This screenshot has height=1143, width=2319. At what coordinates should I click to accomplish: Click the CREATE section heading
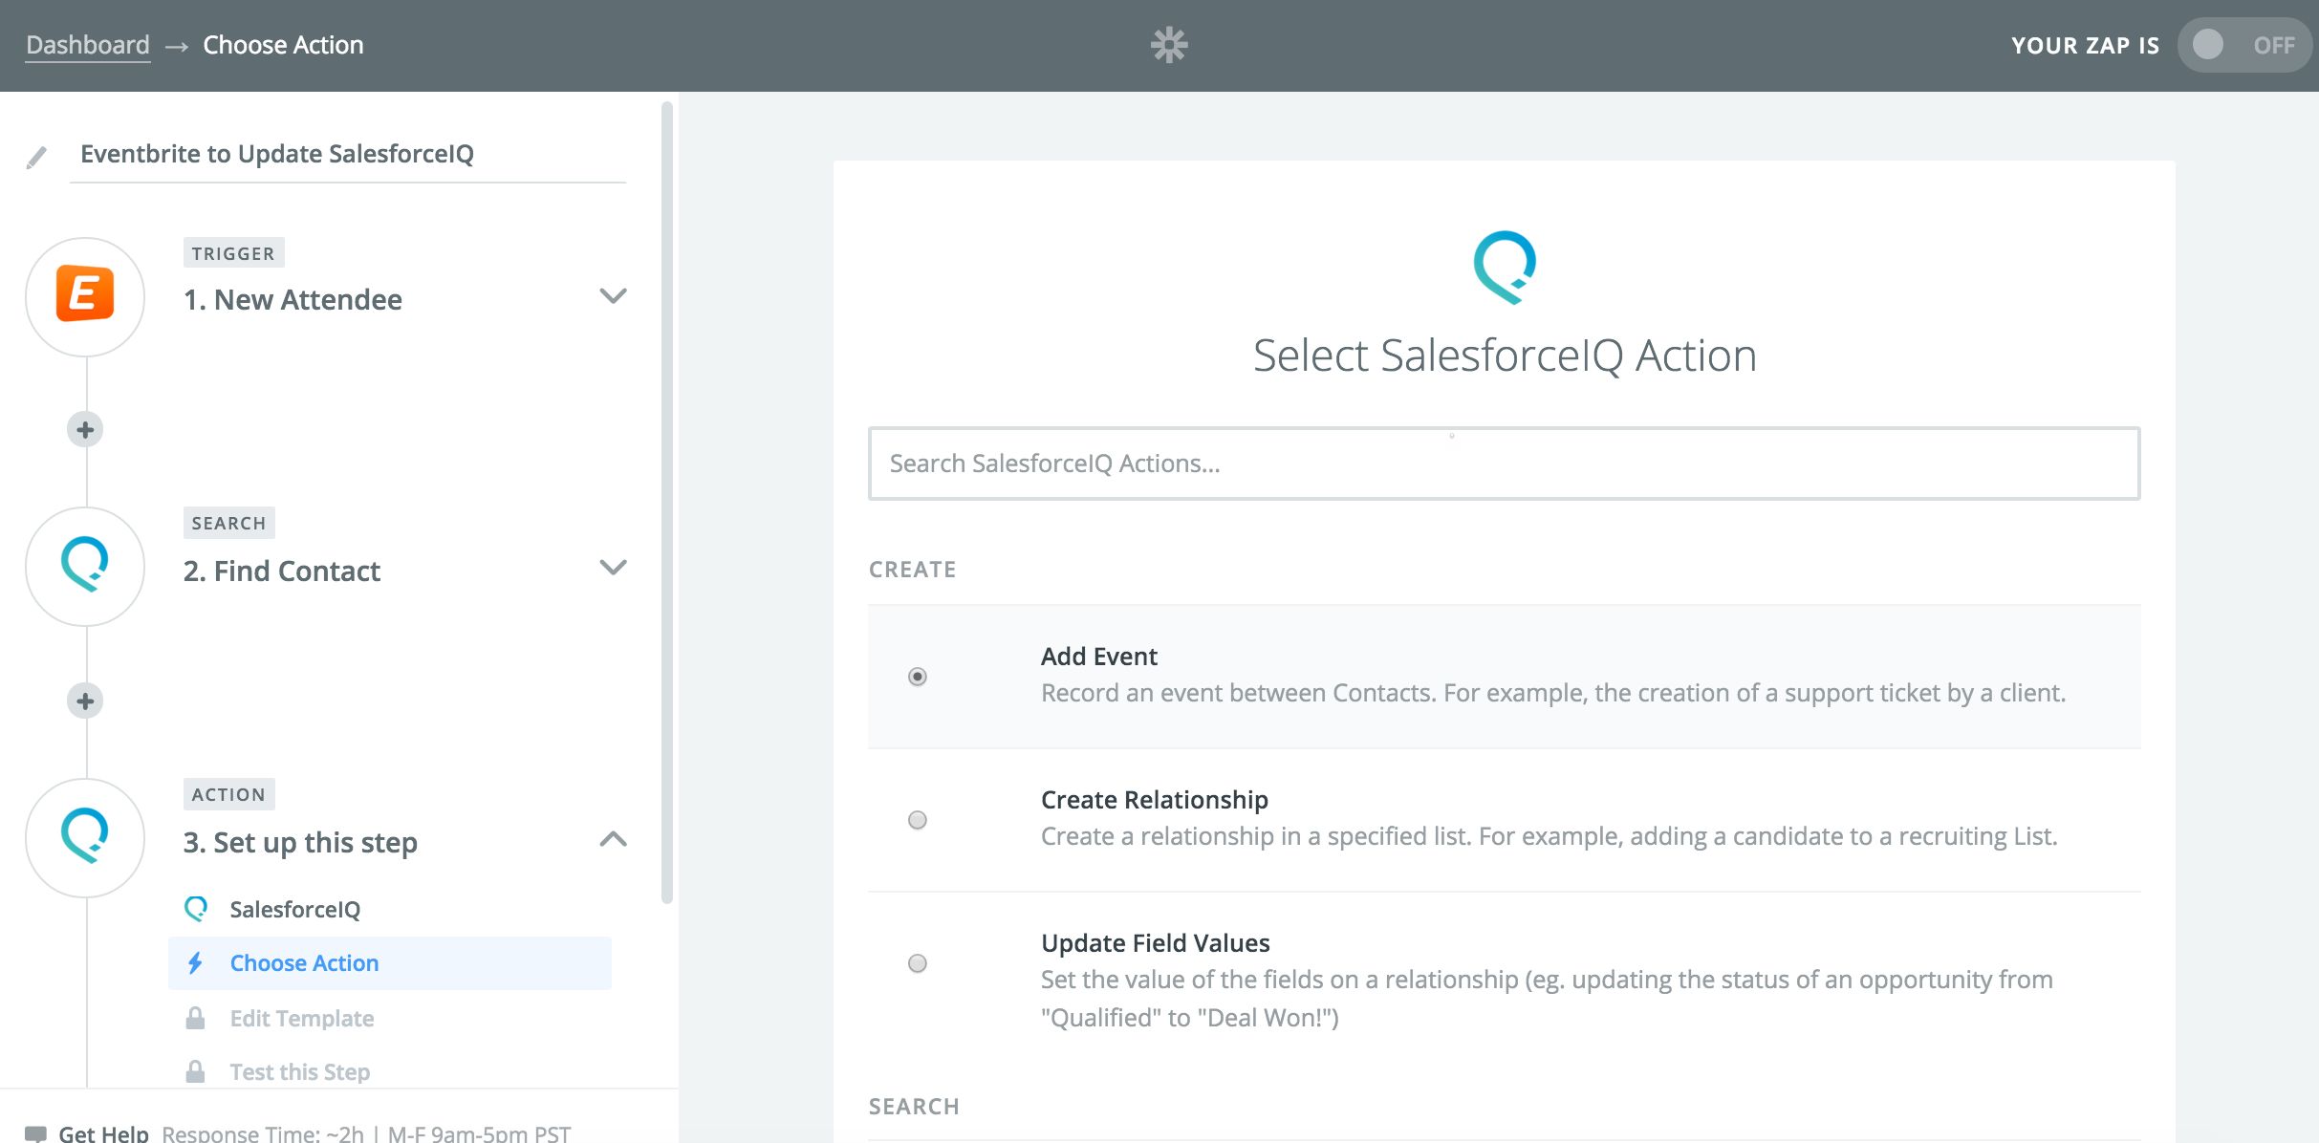pyautogui.click(x=913, y=570)
